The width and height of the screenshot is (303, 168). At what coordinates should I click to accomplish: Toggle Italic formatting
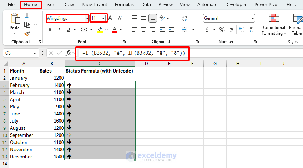point(59,29)
